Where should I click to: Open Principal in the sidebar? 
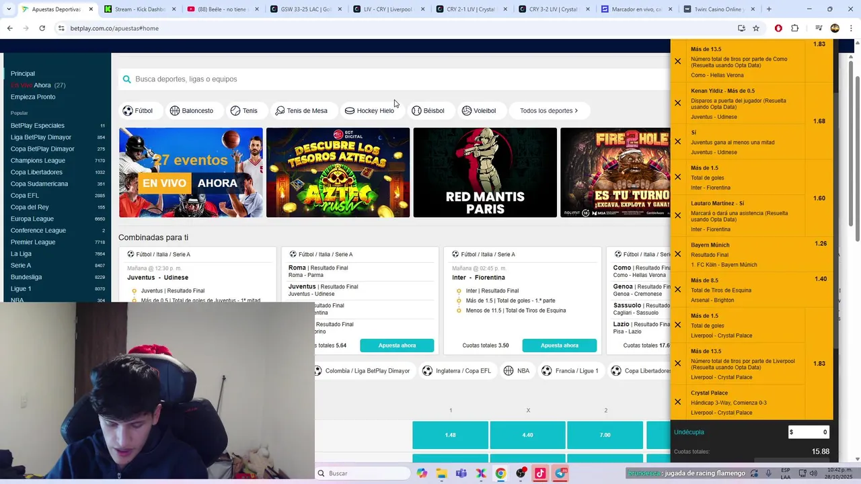(x=23, y=73)
